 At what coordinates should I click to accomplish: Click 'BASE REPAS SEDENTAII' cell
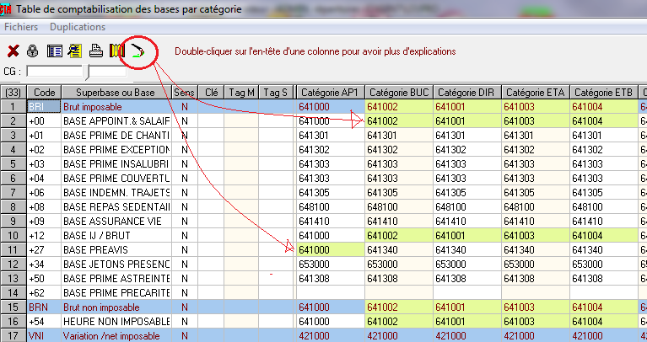(116, 207)
